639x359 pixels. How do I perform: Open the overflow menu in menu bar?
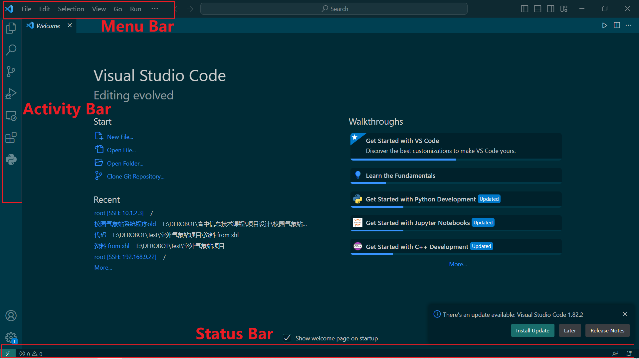pos(154,9)
